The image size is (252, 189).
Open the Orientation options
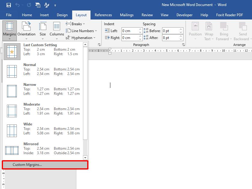(x=26, y=31)
